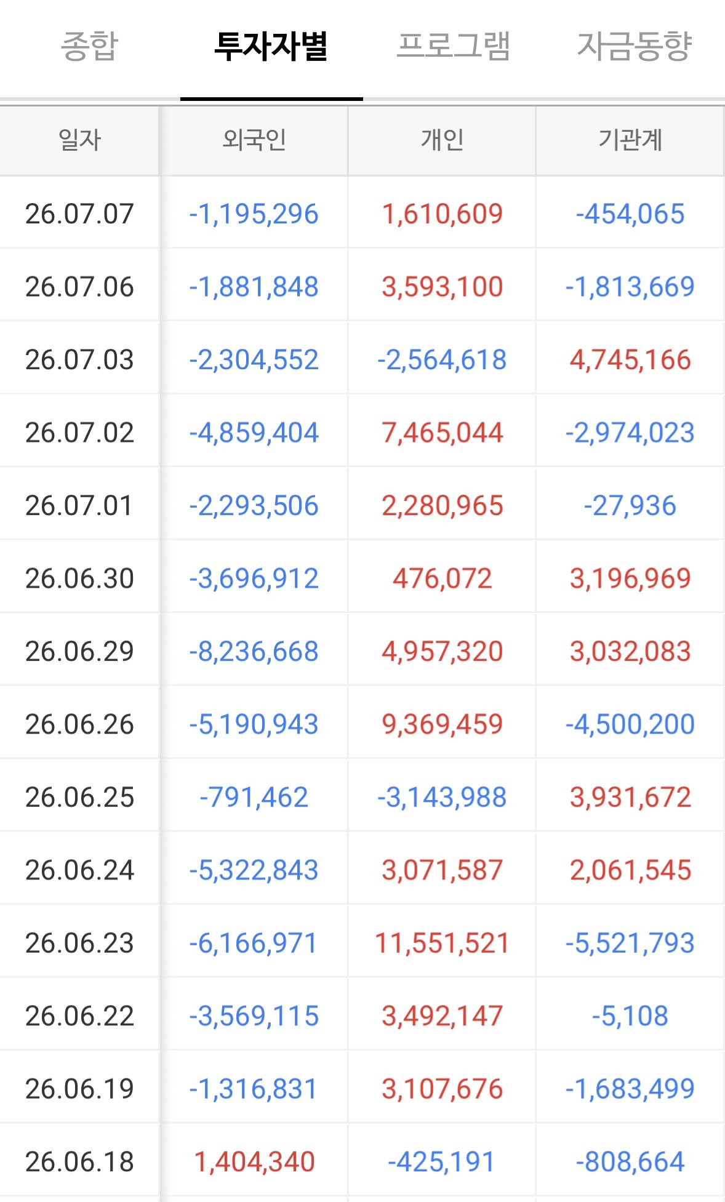Screen dimensions: 725x1202
Task: Open the 자금동향 tab
Action: tap(634, 47)
